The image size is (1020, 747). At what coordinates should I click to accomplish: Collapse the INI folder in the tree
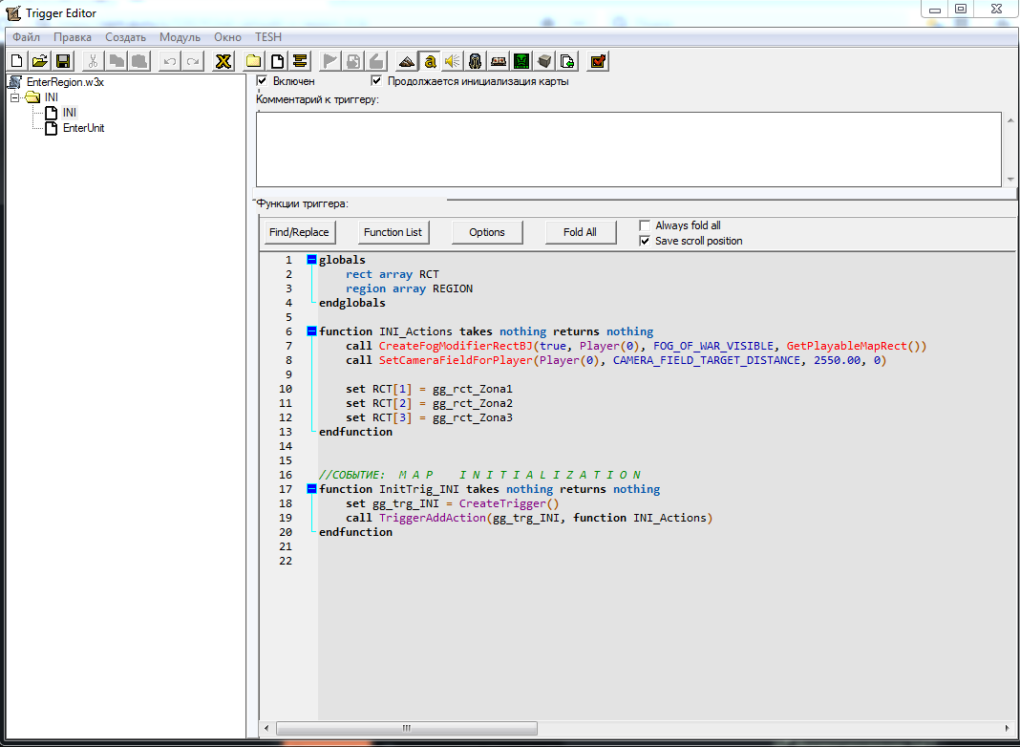(14, 97)
